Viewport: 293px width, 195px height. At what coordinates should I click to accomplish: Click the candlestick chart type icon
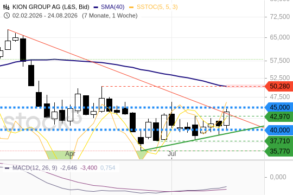tap(6, 7)
